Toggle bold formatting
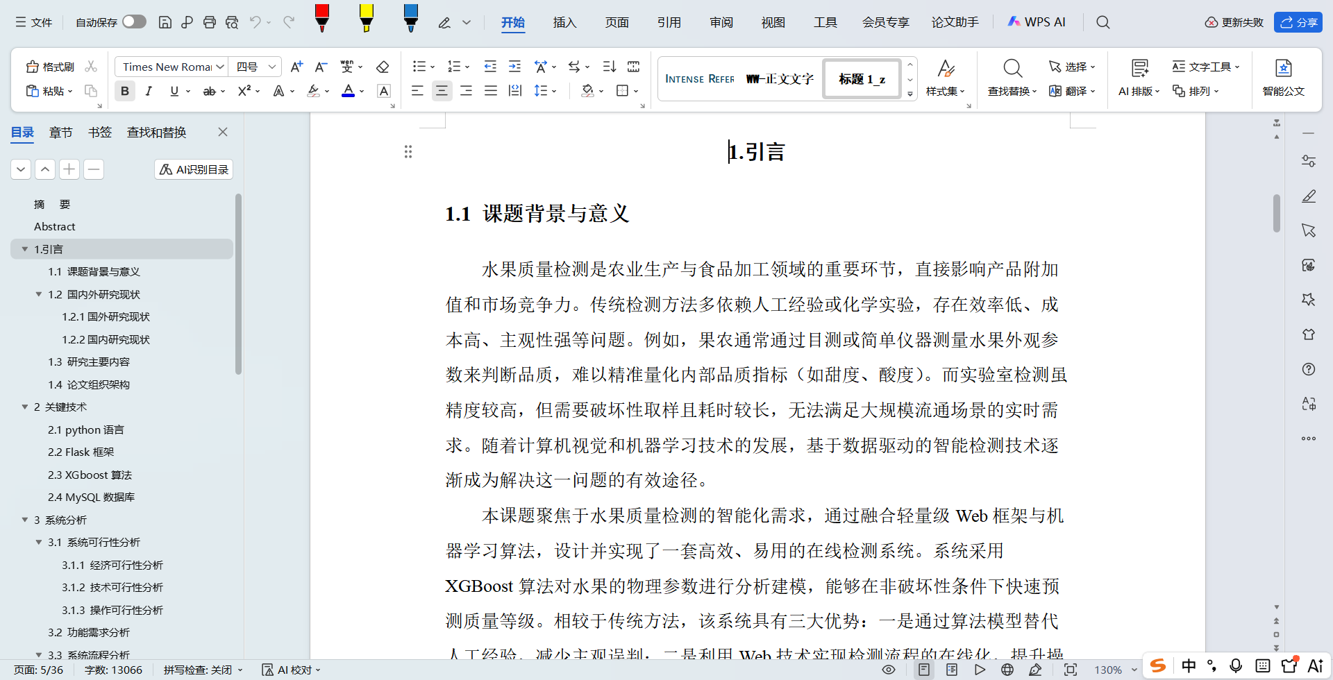This screenshot has width=1333, height=680. tap(125, 91)
